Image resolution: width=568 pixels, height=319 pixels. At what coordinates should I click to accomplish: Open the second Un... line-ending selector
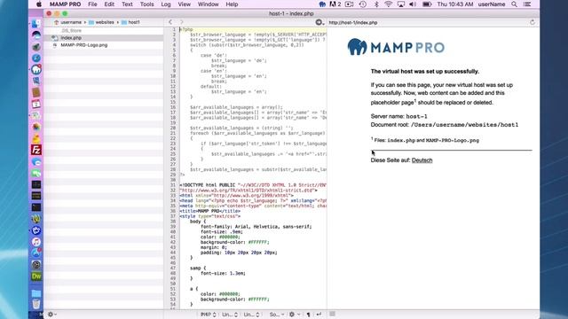[x=251, y=315]
